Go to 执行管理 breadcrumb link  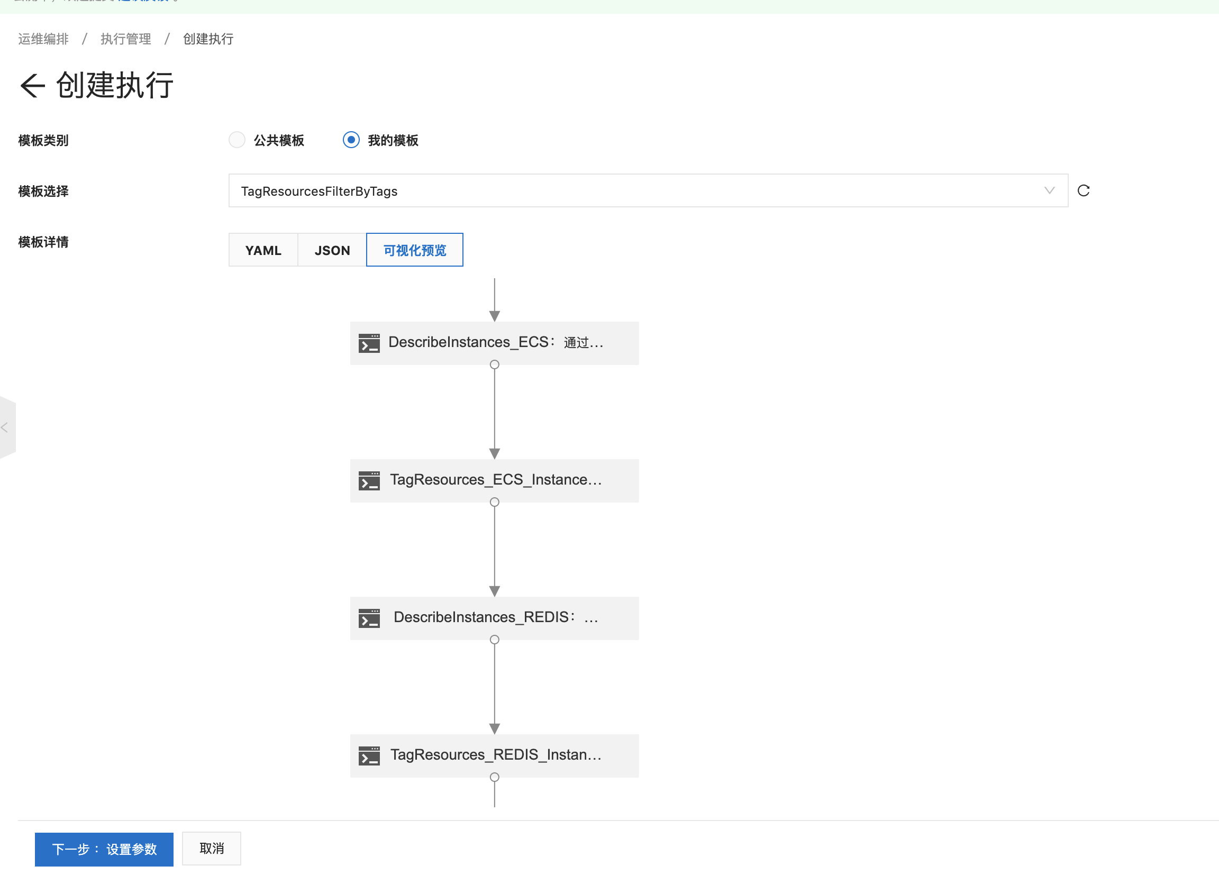click(x=126, y=39)
